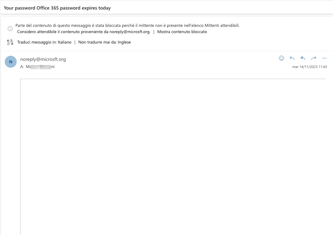
Task: Click the translate language icon
Action: (10, 42)
